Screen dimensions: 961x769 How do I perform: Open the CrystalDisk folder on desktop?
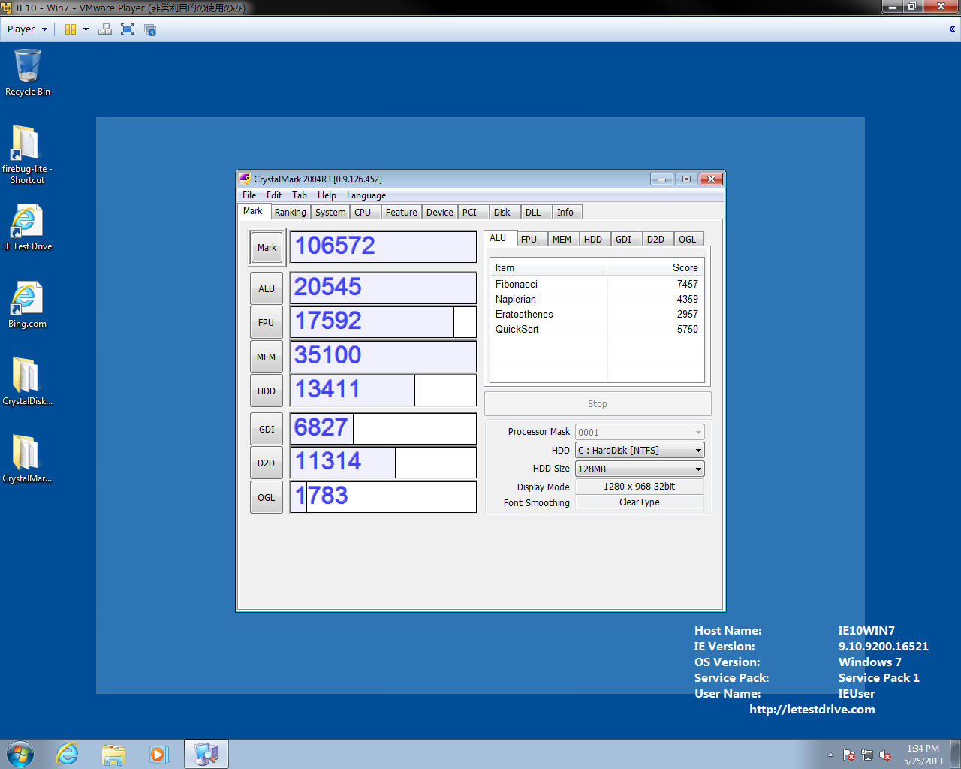(x=27, y=381)
